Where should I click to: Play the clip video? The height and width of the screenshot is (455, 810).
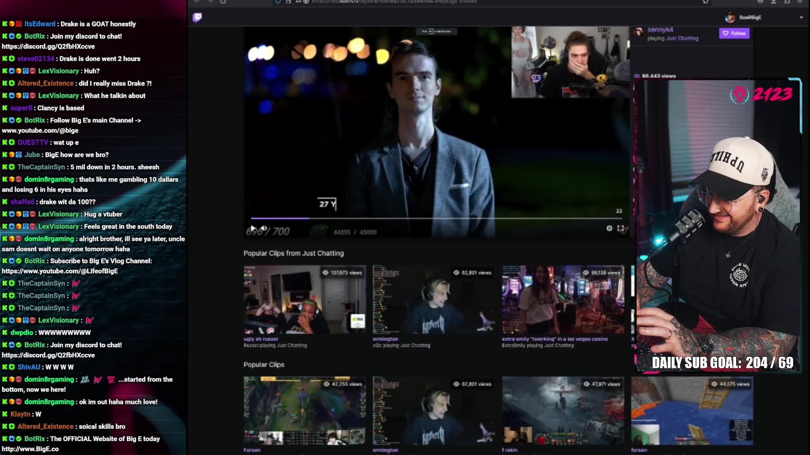click(253, 228)
